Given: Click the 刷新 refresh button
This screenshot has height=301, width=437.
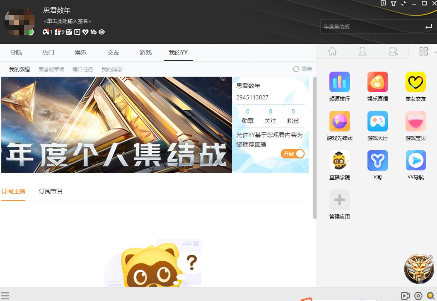Looking at the screenshot, I should 302,69.
